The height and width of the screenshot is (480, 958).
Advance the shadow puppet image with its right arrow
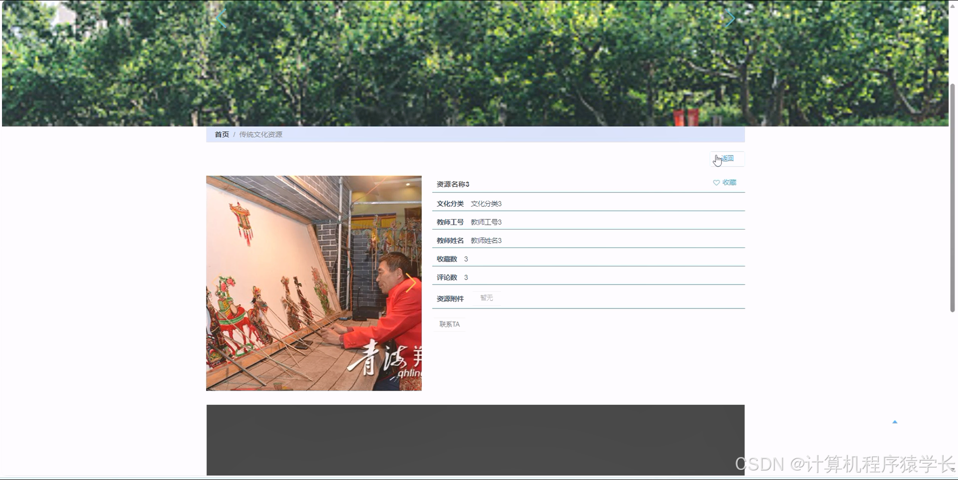pos(411,283)
